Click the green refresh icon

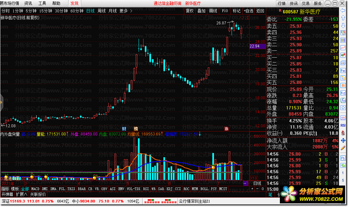(343, 165)
